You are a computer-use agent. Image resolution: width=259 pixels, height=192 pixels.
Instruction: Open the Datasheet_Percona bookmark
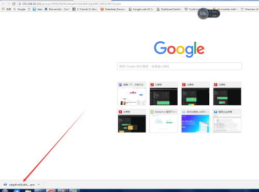click(113, 9)
